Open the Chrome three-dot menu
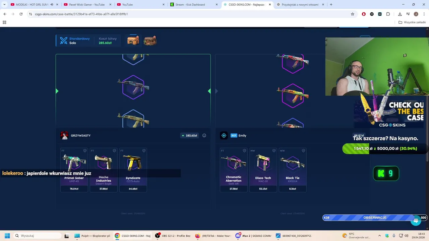 (x=424, y=14)
